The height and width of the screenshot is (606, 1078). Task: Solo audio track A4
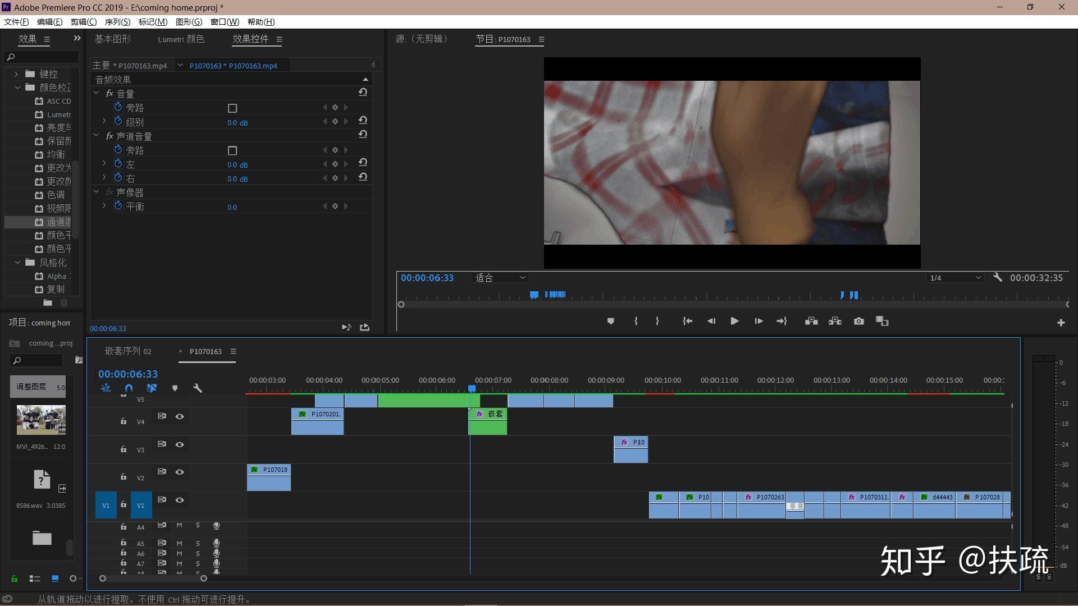[x=198, y=526]
